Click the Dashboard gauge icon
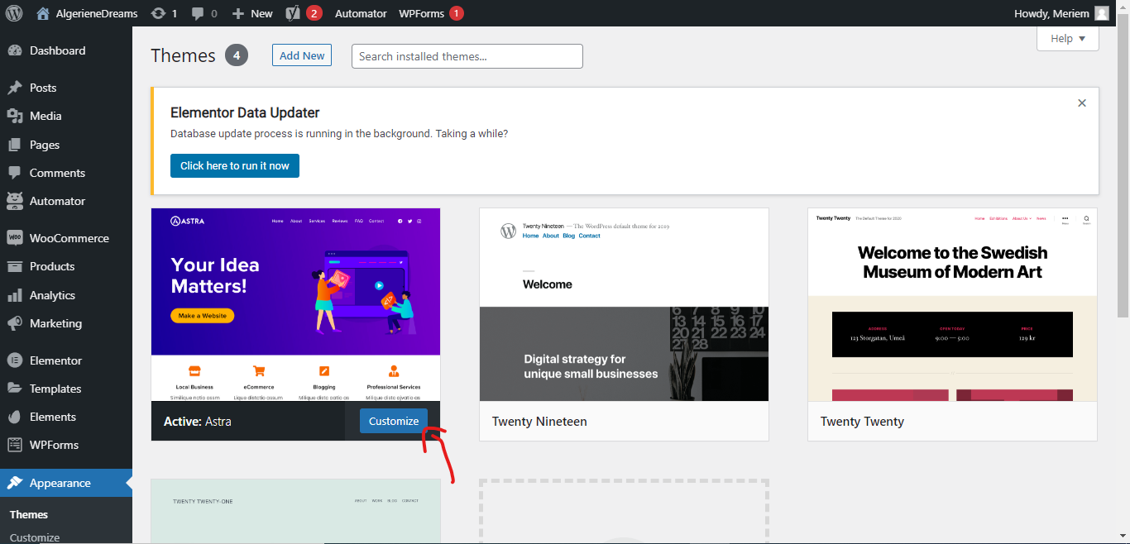This screenshot has height=544, width=1130. tap(14, 50)
